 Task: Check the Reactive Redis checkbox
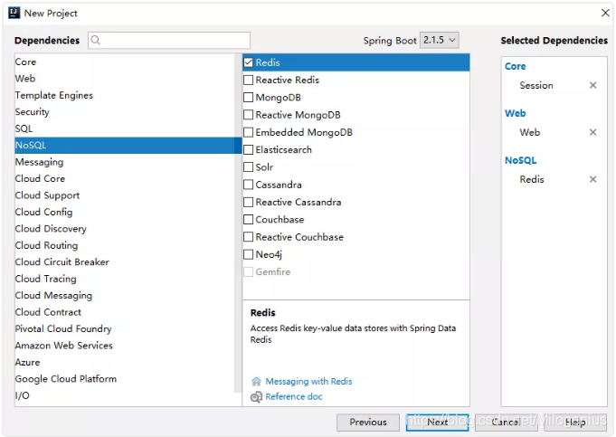[248, 81]
